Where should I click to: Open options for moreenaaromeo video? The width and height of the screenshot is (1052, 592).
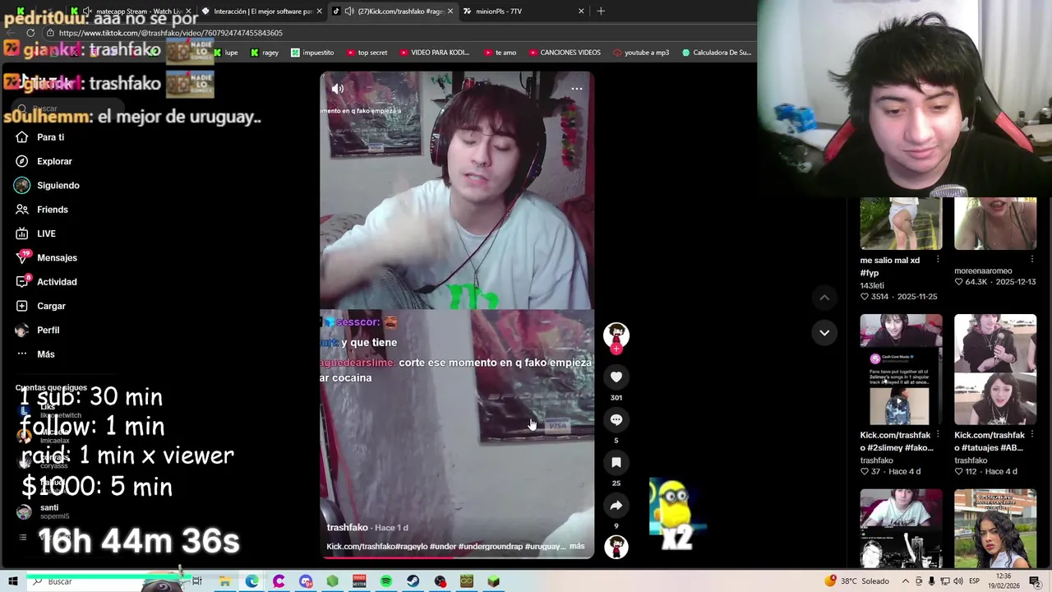click(x=1032, y=260)
